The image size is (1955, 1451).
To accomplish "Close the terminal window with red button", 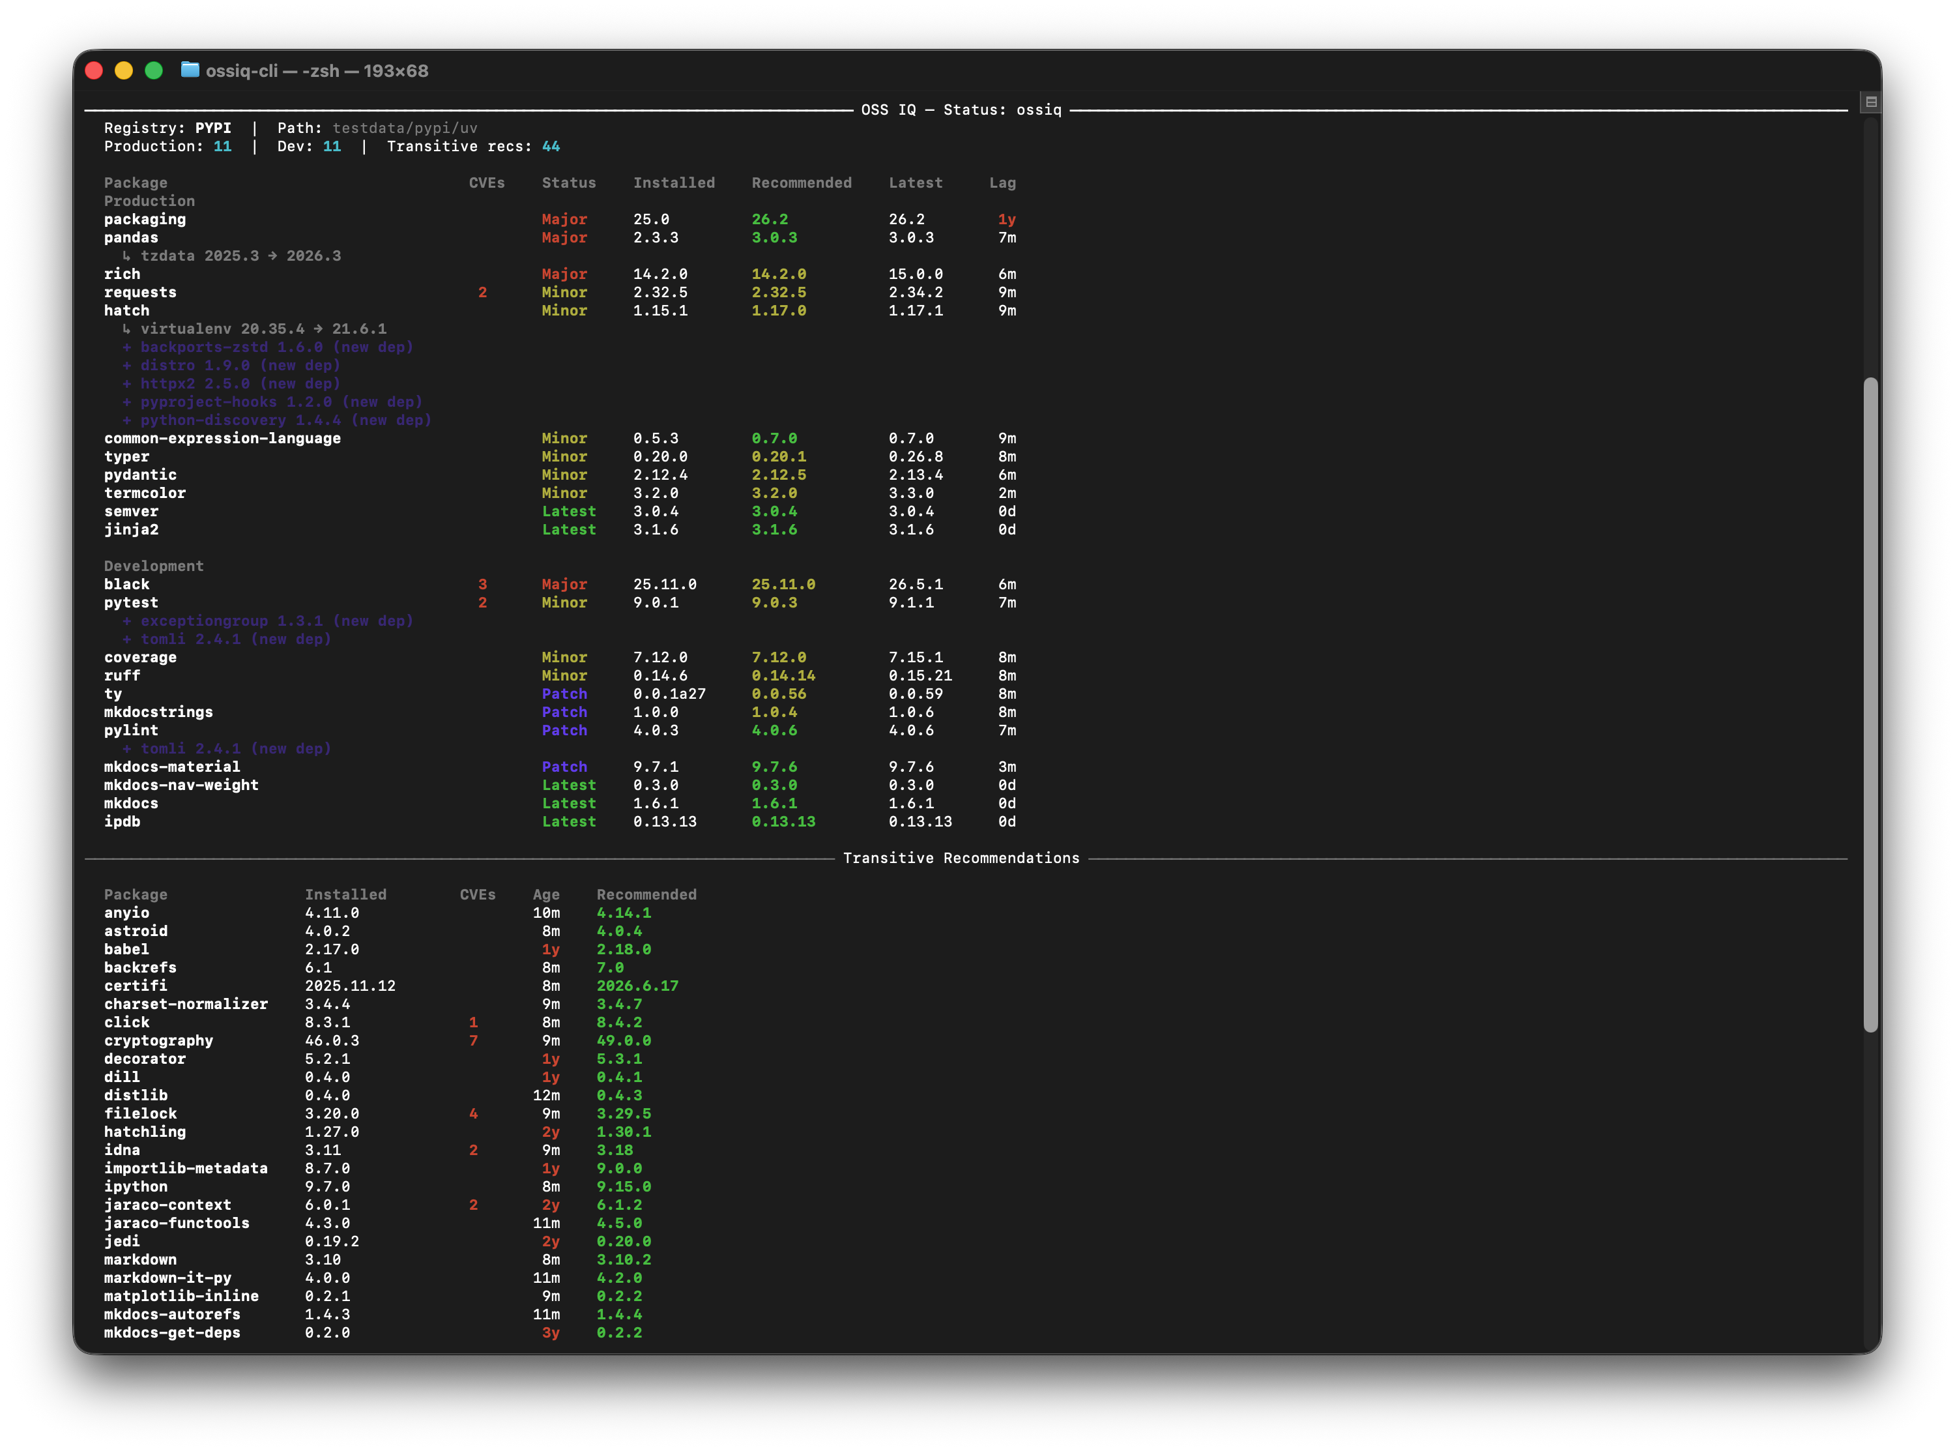I will (94, 71).
